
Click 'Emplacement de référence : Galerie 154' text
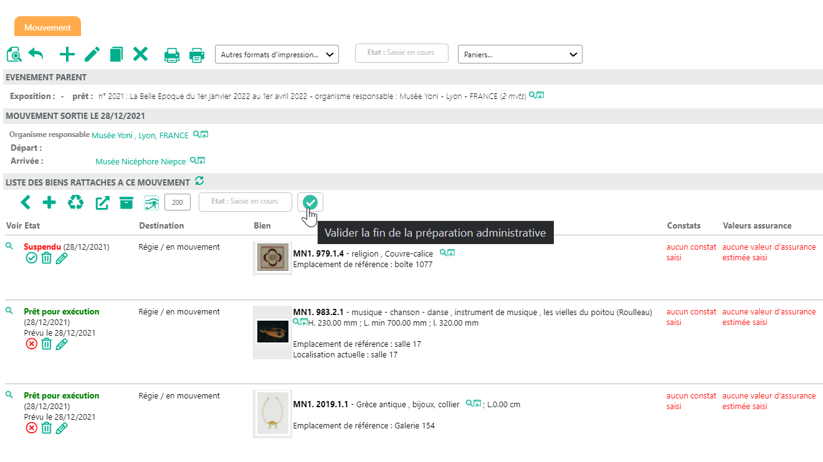tap(364, 426)
